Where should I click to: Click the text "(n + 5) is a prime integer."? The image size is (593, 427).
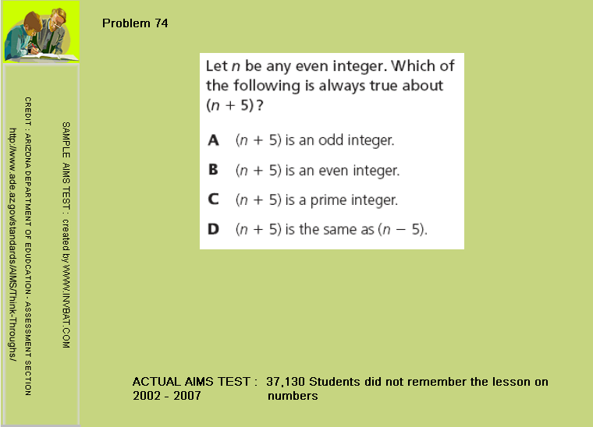click(317, 200)
